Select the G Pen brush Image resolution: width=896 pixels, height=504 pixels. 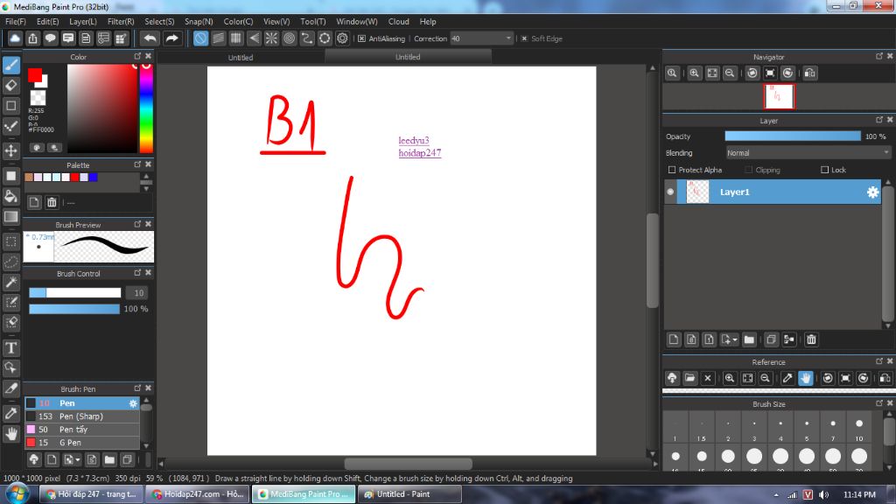81,442
